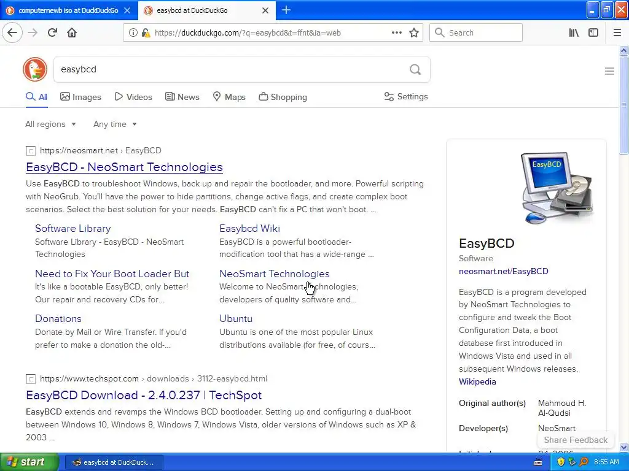Click the Firefox address bar URL
The width and height of the screenshot is (629, 471).
click(x=248, y=33)
